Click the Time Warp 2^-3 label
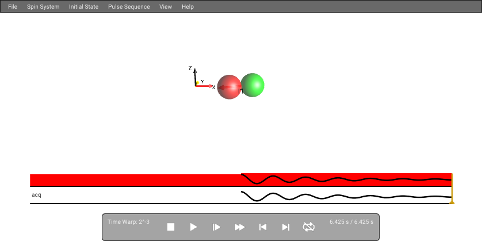This screenshot has height=241, width=482. tap(128, 221)
